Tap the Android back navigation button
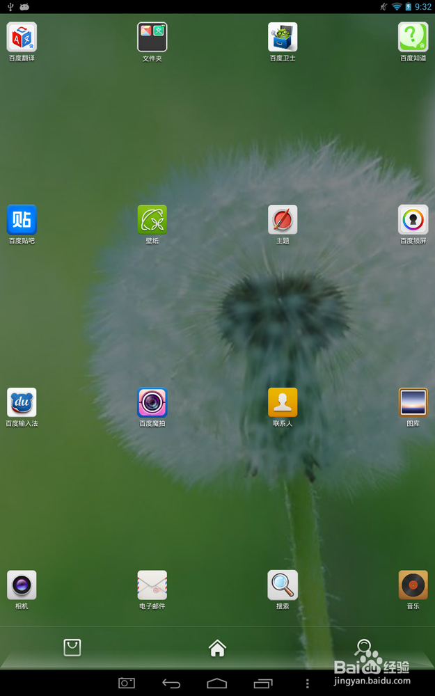Image resolution: width=435 pixels, height=696 pixels. point(171,683)
